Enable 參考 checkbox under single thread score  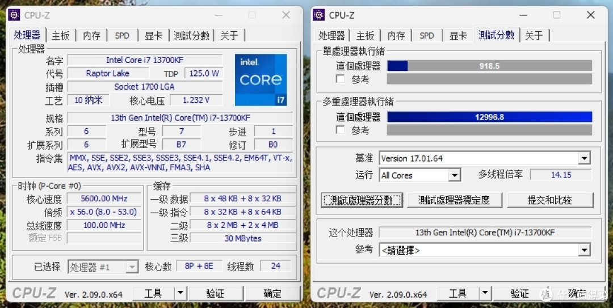click(341, 79)
